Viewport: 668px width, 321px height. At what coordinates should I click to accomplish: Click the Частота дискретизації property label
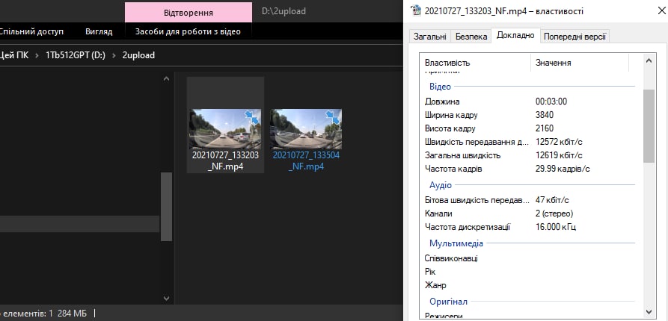[468, 227]
